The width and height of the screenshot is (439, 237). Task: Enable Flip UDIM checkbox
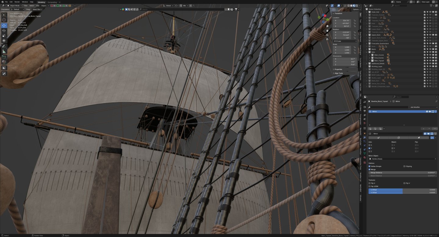pos(369,186)
